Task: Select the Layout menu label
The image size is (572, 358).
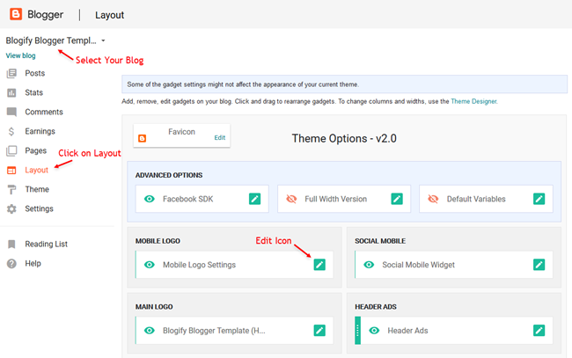Action: pyautogui.click(x=36, y=171)
